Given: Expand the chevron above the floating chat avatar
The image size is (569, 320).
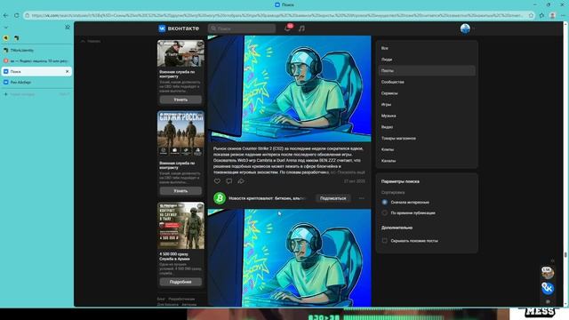Looking at the screenshot, I should (552, 260).
